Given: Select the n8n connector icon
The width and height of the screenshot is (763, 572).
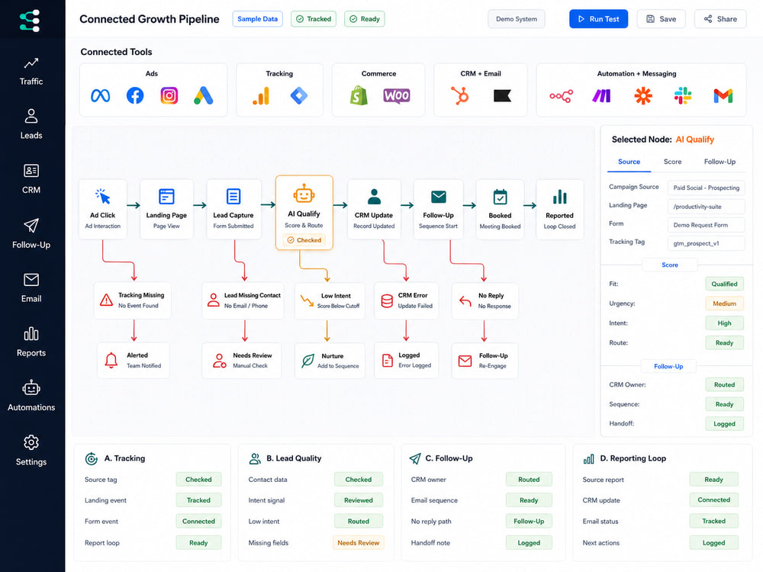Looking at the screenshot, I should click(561, 96).
